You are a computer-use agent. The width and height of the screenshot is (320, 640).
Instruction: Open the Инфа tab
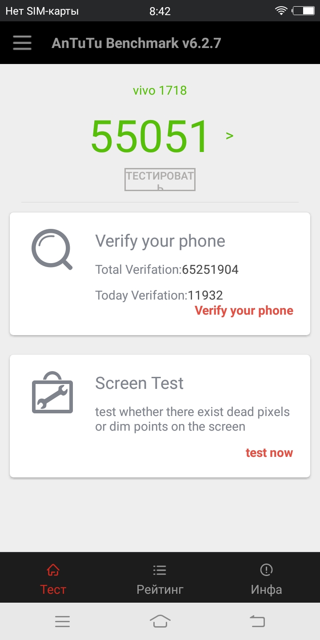point(266,579)
